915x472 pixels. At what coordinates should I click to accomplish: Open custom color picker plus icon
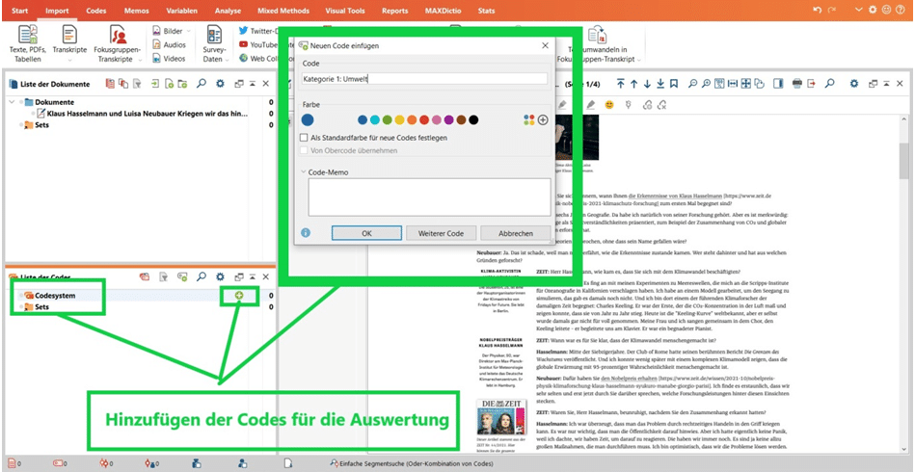[543, 120]
